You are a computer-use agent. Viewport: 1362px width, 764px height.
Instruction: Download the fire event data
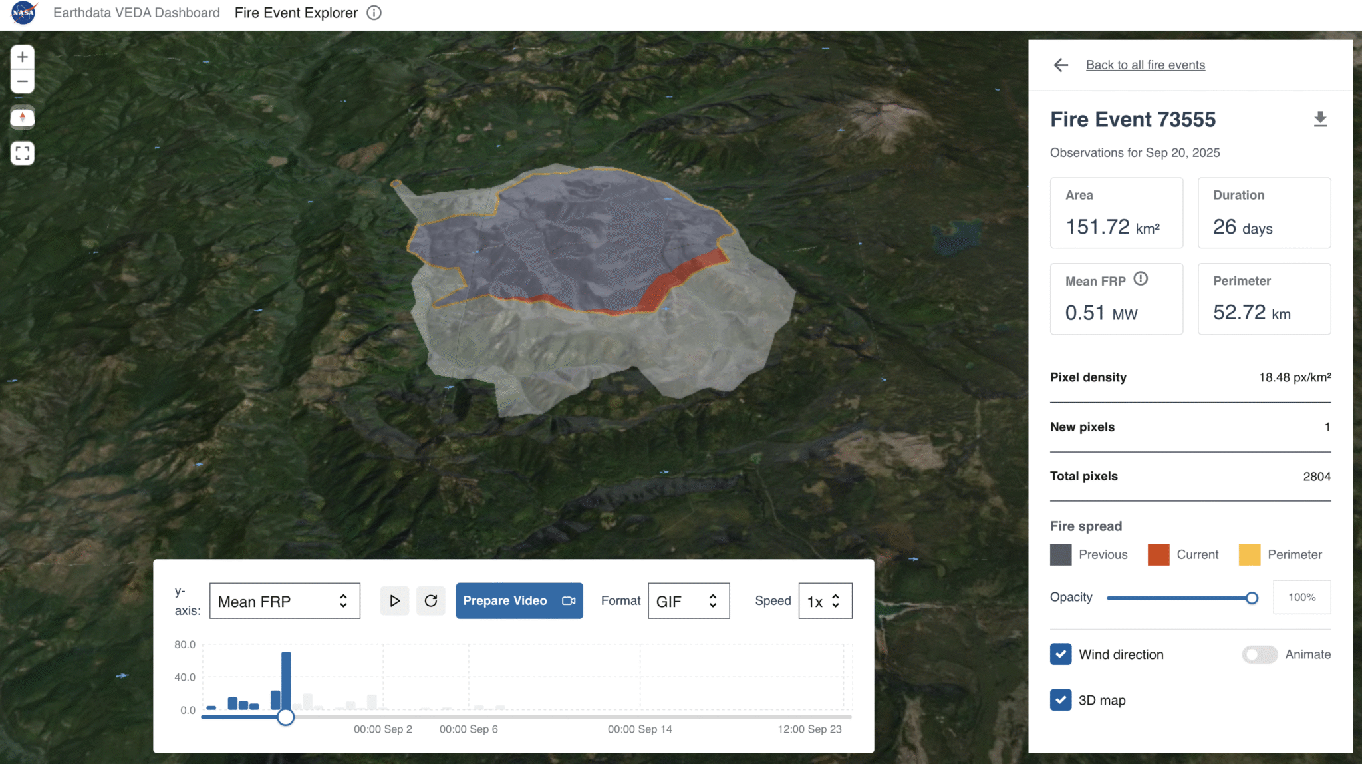(1321, 120)
